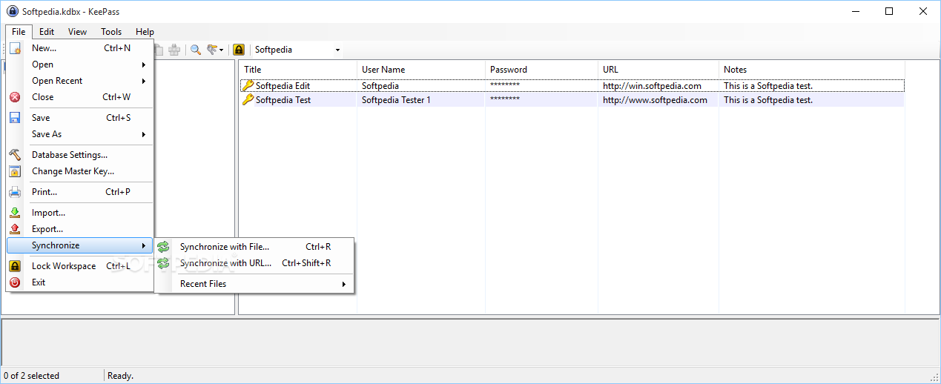Click the key icon for Softpedia Test
Viewport: 941px width, 384px height.
pyautogui.click(x=248, y=100)
